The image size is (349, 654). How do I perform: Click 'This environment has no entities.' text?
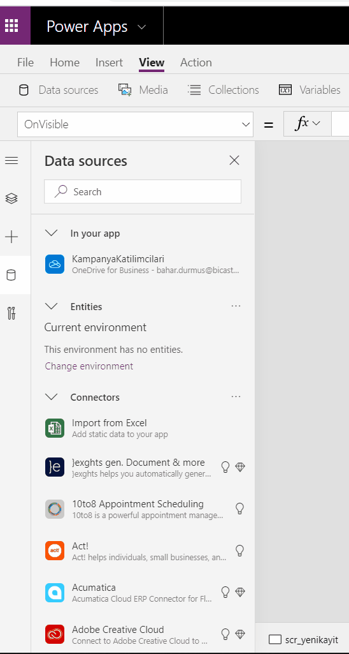pos(114,350)
